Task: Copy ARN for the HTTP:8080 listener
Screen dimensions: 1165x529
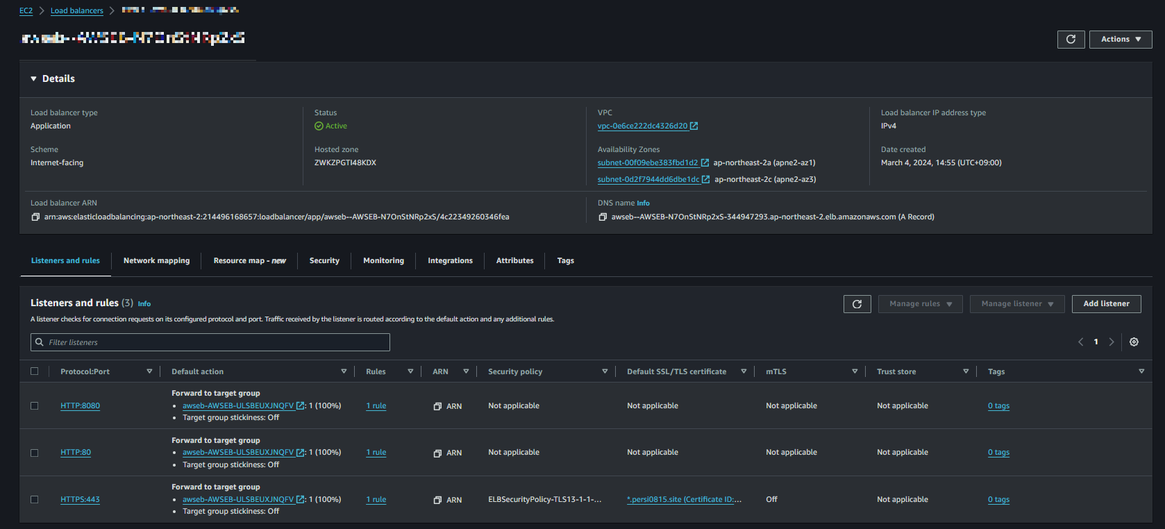Action: pos(437,407)
